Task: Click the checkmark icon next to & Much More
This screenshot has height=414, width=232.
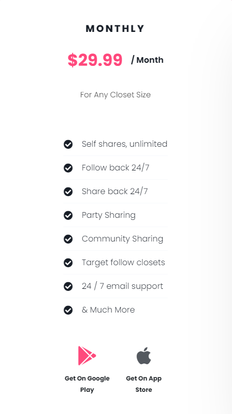Action: tap(68, 310)
